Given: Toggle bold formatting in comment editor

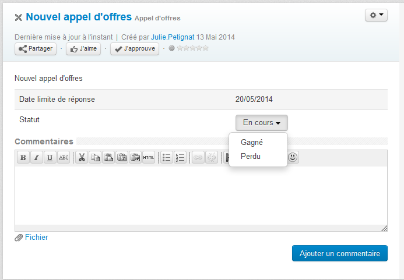Looking at the screenshot, I should pyautogui.click(x=23, y=158).
